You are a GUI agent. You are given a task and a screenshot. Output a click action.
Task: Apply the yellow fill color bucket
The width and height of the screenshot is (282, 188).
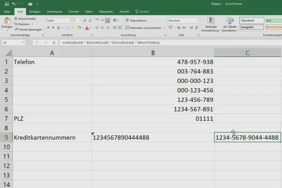coord(79,28)
